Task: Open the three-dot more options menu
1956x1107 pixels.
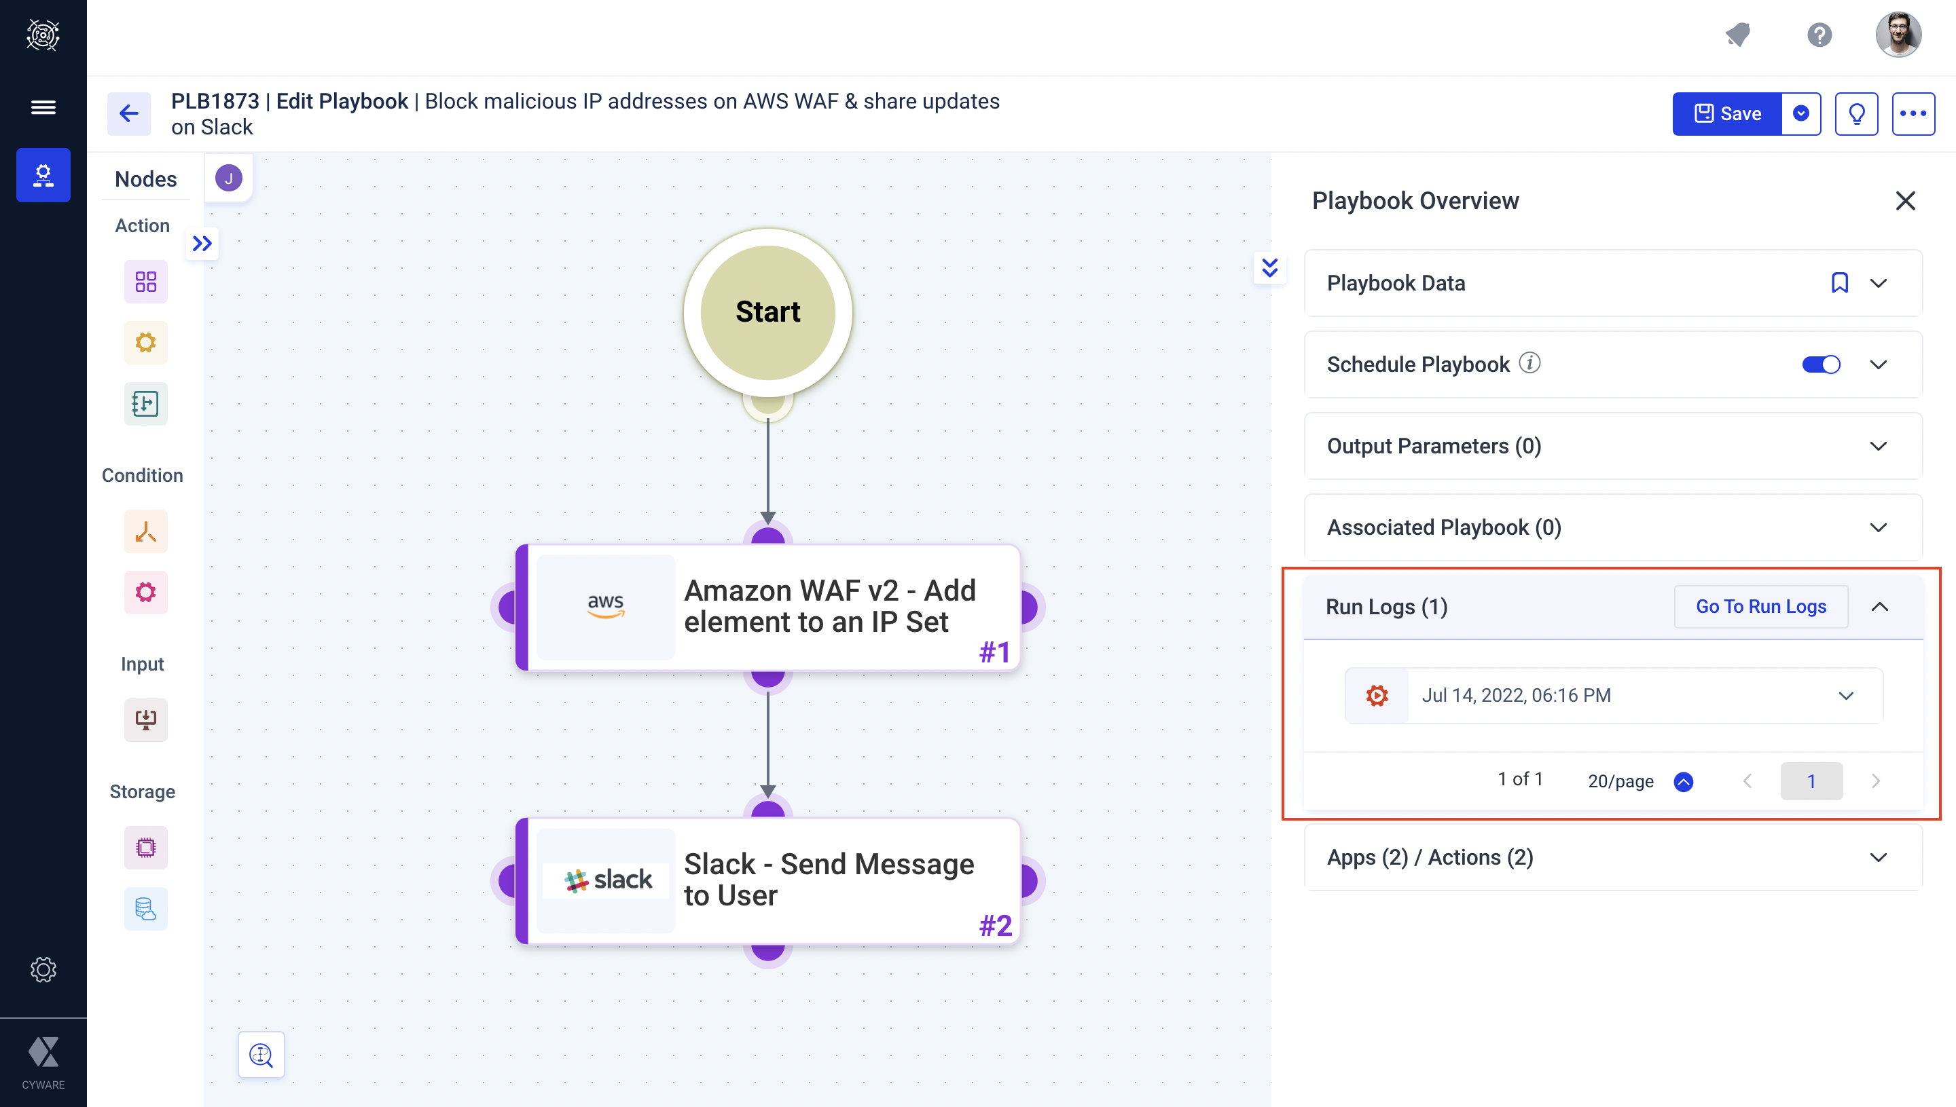Action: click(x=1913, y=114)
